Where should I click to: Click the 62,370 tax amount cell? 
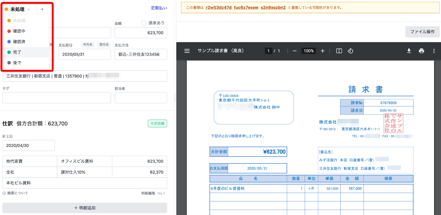coord(140,172)
